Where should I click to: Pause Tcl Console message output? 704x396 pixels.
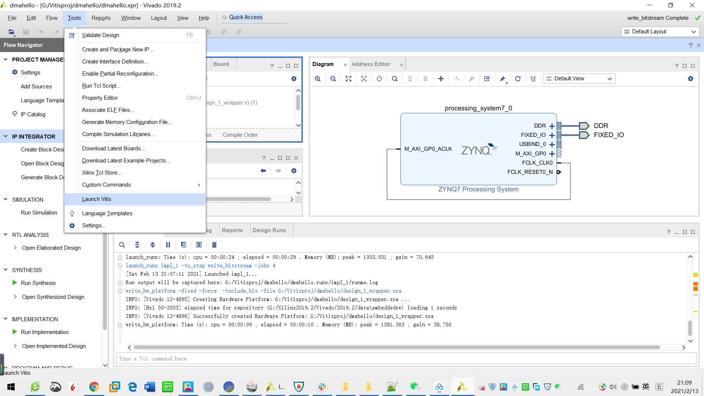pyautogui.click(x=168, y=245)
